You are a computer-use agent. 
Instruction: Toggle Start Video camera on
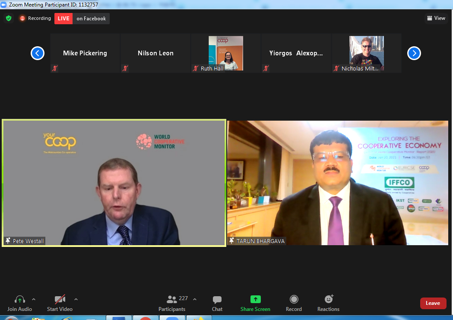click(x=60, y=299)
